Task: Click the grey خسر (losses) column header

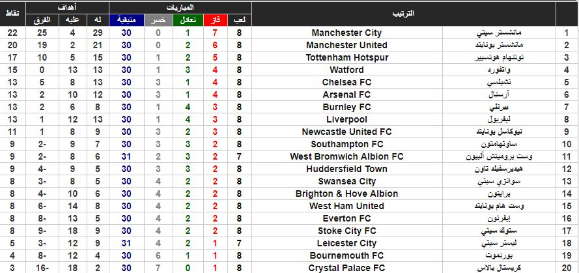Action: (x=158, y=20)
